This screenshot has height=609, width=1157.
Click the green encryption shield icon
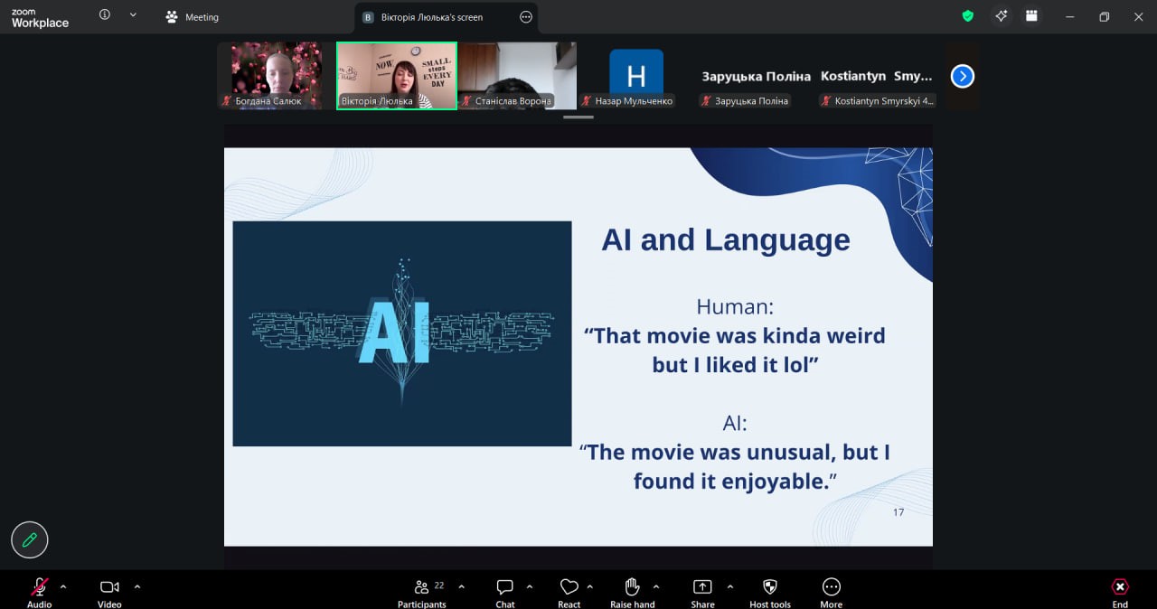point(967,16)
